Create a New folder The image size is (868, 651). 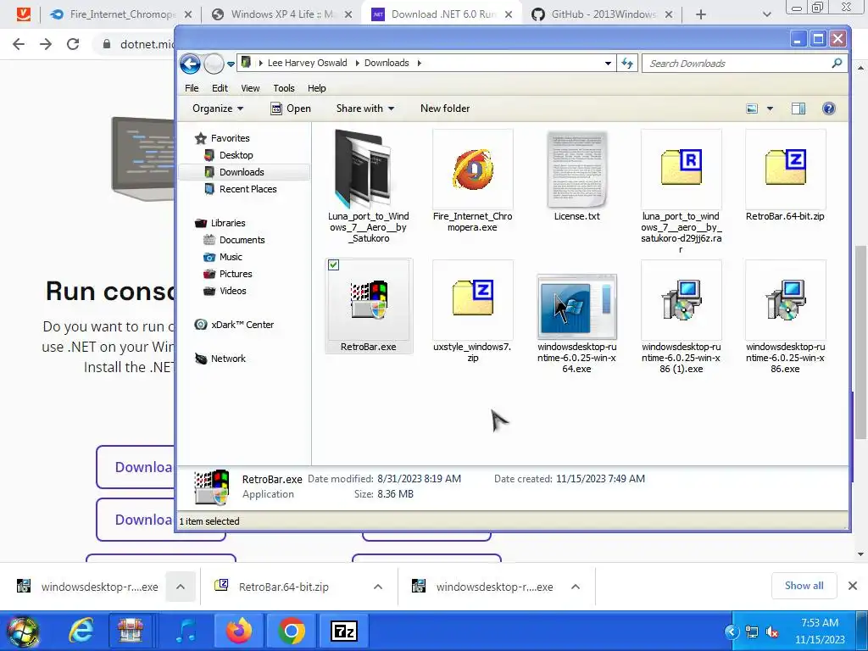(x=445, y=108)
